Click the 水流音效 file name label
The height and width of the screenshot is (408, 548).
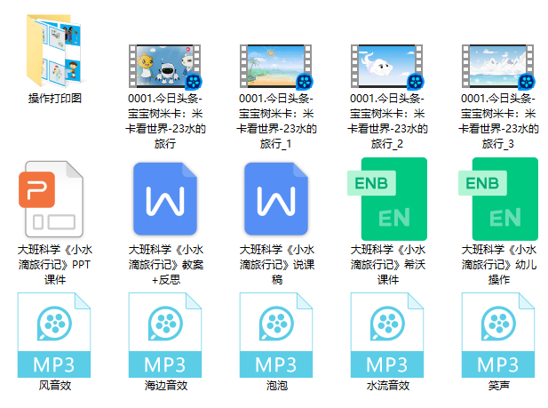(x=388, y=386)
